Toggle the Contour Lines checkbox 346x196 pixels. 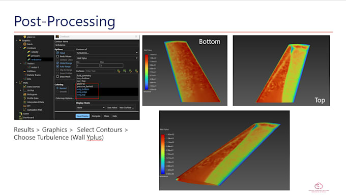coord(57,60)
